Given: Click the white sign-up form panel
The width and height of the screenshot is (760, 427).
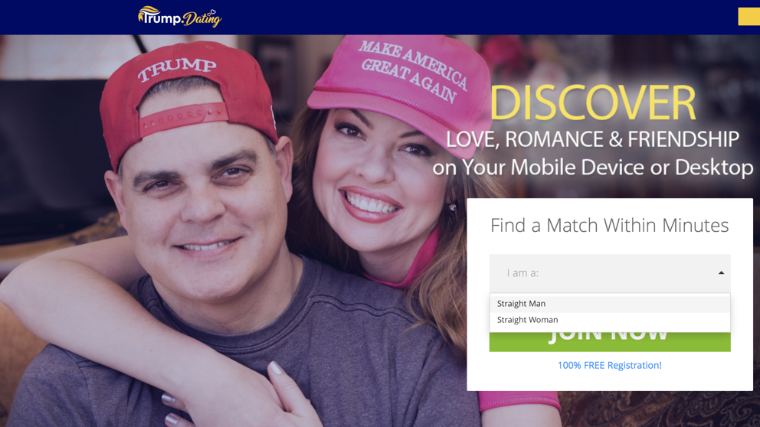Looking at the screenshot, I should tap(610, 295).
